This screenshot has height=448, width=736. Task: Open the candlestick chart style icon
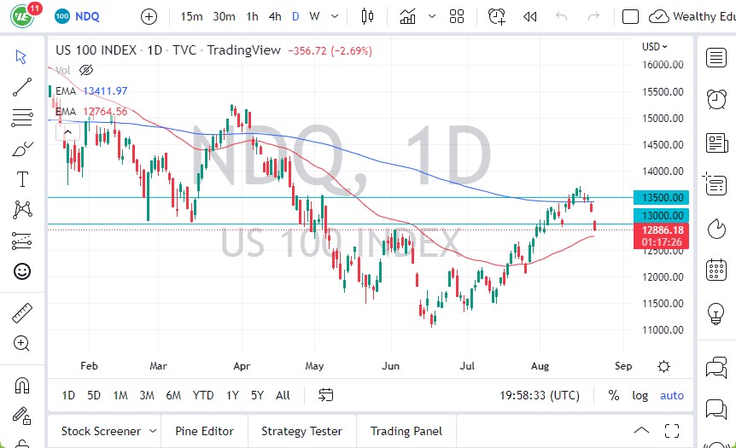368,16
